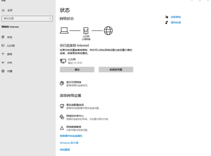
Task: Click the 获取帮助 help icon
Action: (167, 17)
